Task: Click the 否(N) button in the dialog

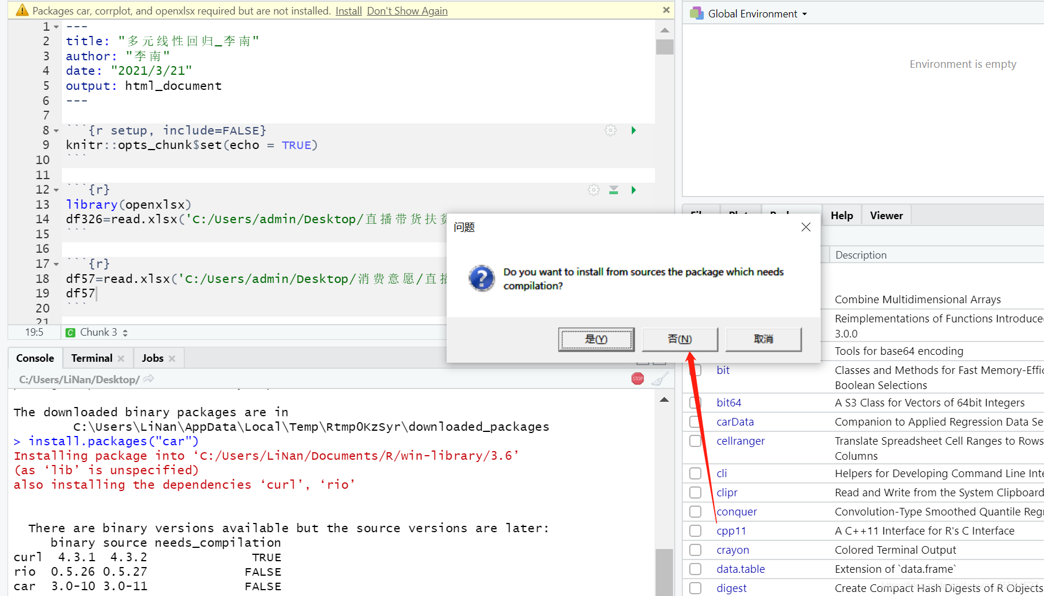Action: (x=679, y=339)
